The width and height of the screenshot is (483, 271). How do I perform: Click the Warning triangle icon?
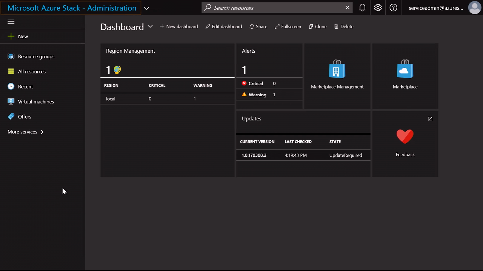244,95
